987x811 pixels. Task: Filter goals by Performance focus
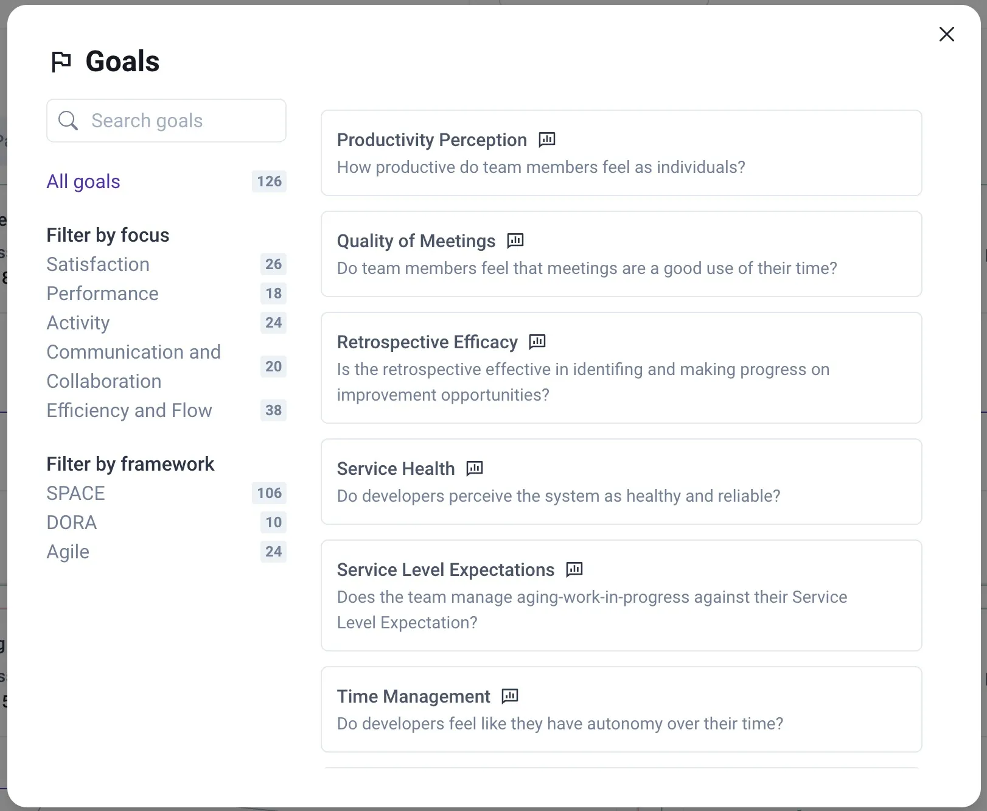(102, 293)
